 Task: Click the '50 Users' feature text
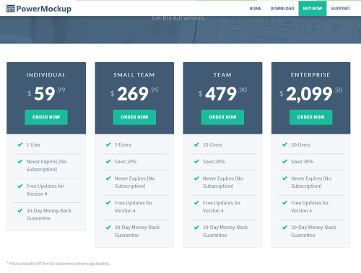[300, 144]
